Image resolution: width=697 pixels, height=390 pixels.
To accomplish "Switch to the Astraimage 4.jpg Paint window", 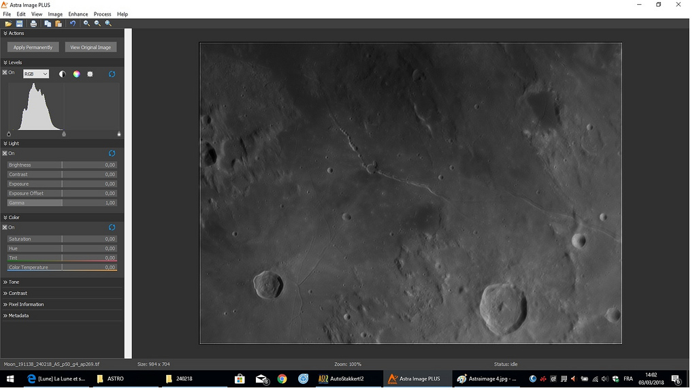I will 487,379.
